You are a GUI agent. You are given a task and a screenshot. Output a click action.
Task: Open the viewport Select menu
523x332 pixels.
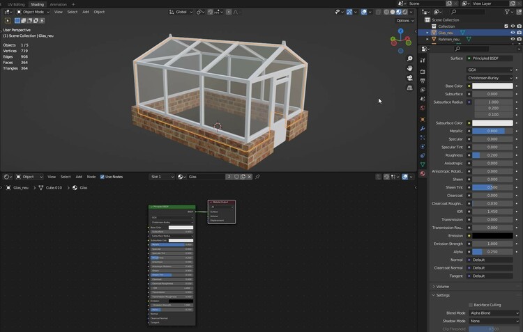coord(73,12)
